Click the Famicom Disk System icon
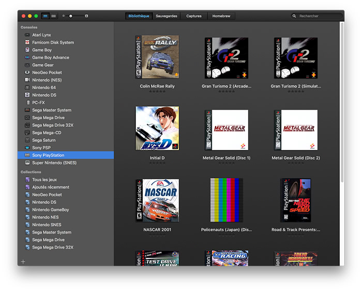The width and height of the screenshot is (362, 291). tap(27, 42)
